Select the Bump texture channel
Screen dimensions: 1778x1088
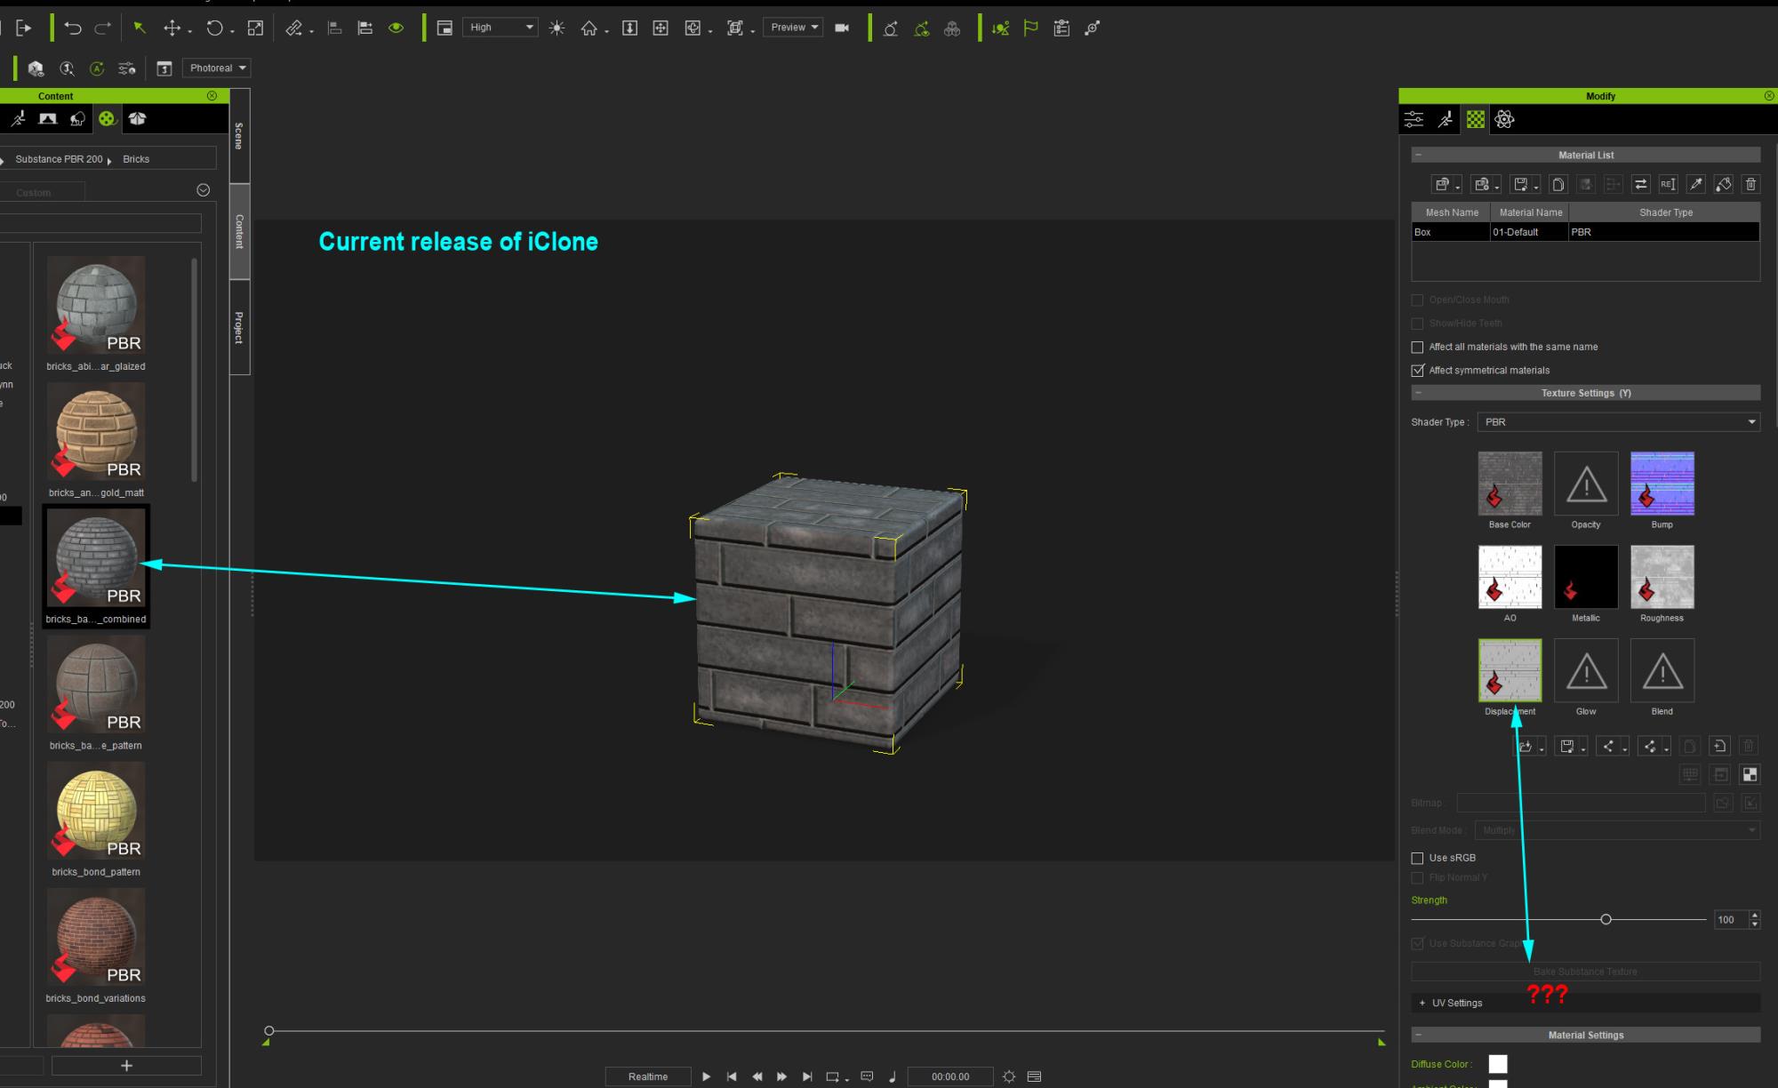pos(1662,484)
